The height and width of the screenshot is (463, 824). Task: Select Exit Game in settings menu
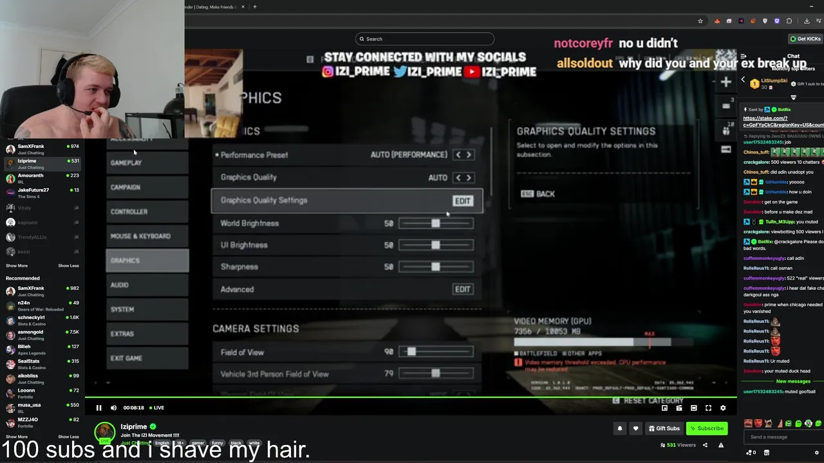point(147,358)
